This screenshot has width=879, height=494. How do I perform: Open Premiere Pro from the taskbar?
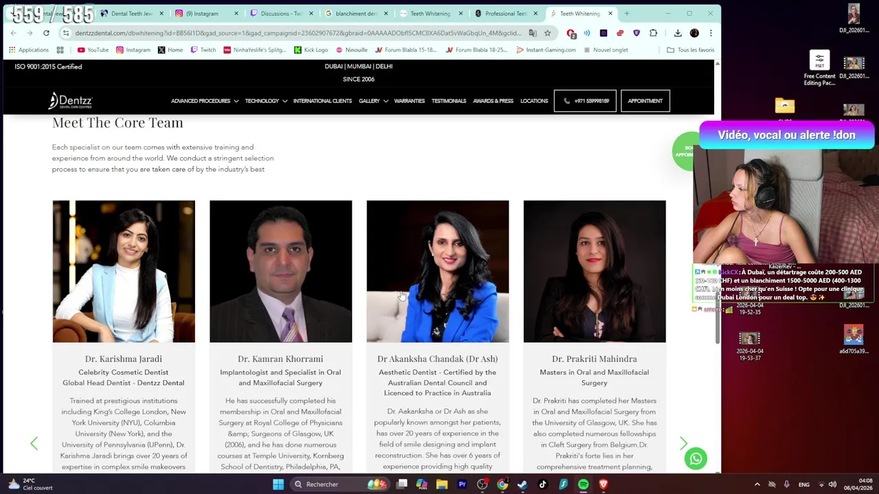pos(462,484)
